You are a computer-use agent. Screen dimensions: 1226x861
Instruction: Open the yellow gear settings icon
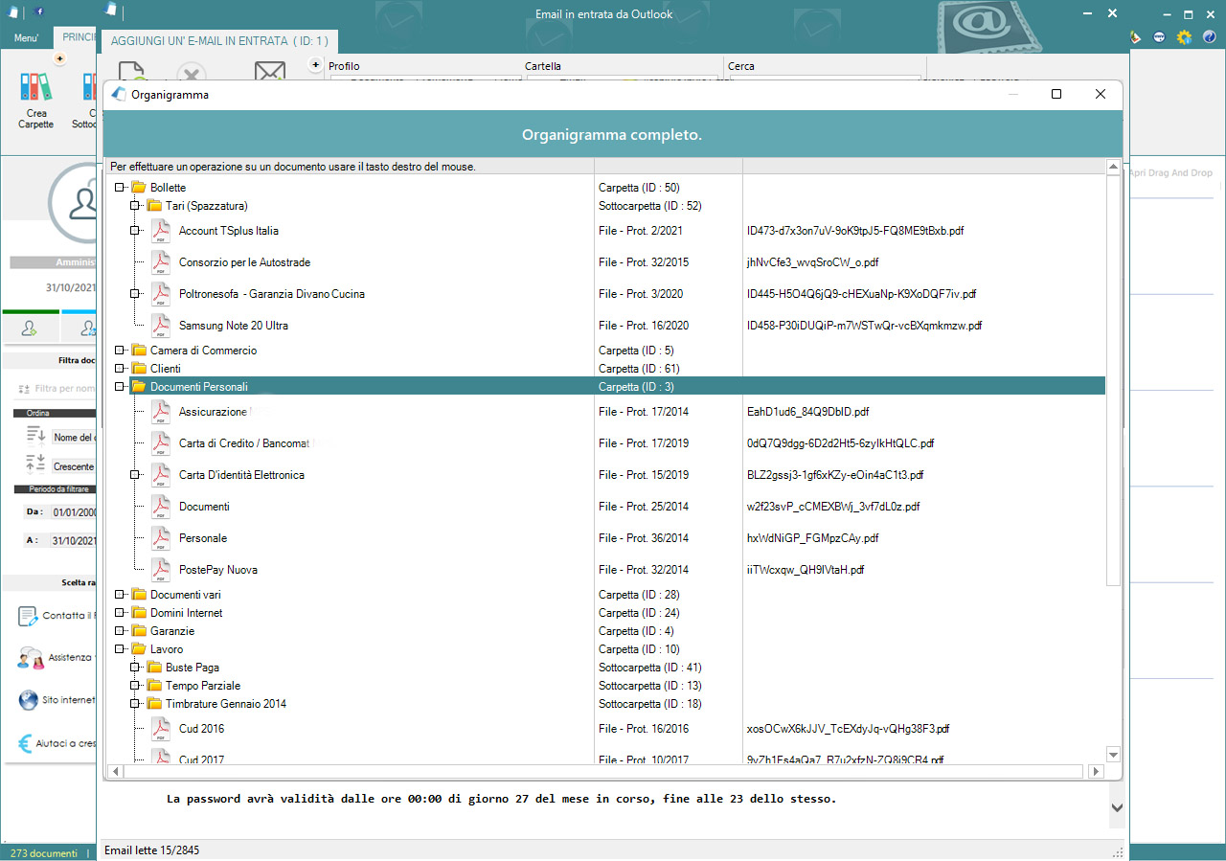1185,37
